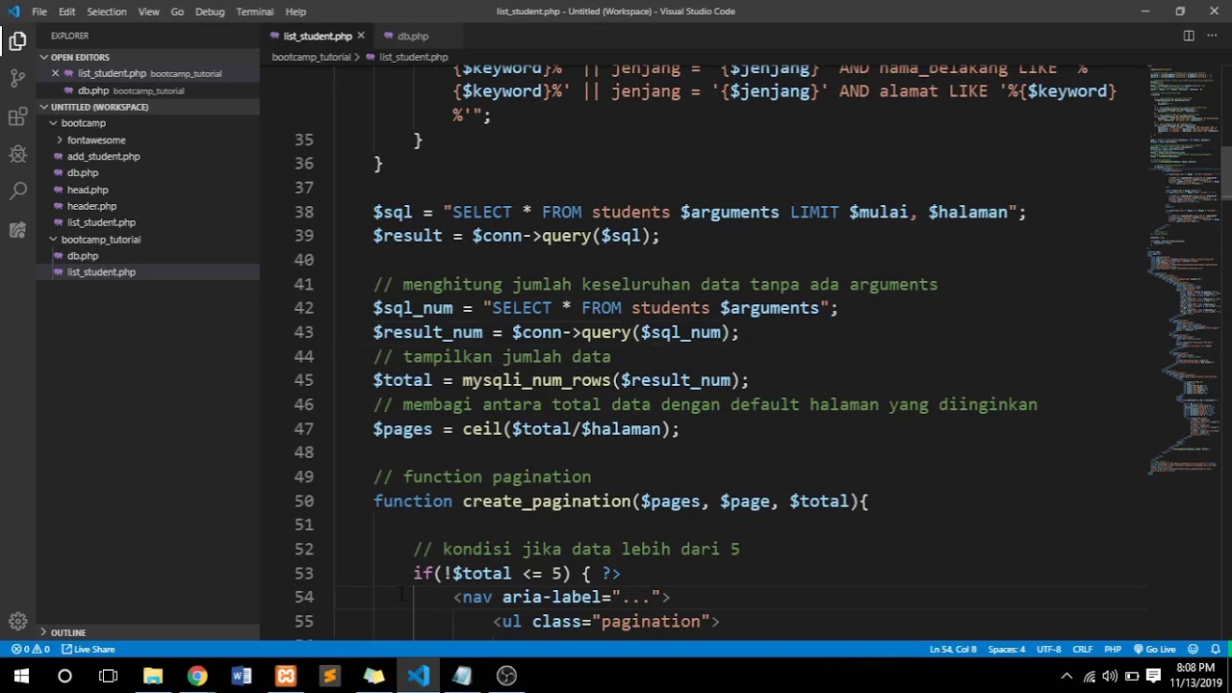
Task: Click Ln 54, Col 8 position indicator
Action: pos(953,649)
